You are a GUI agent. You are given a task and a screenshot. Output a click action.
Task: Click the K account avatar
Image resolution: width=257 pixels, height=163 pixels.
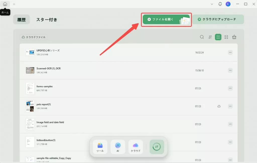[228, 4]
